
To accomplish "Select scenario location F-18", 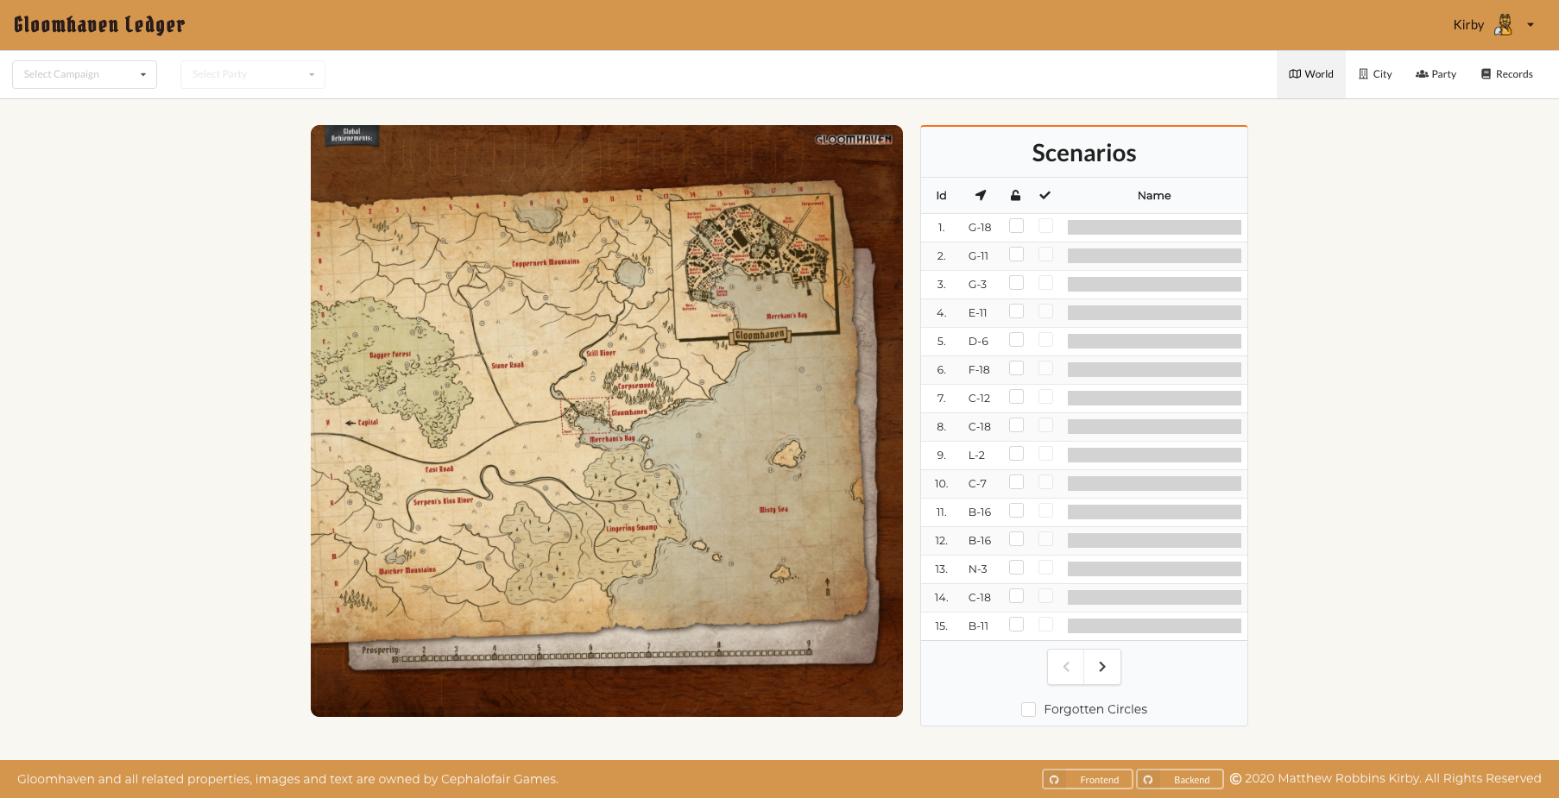I will pos(979,370).
